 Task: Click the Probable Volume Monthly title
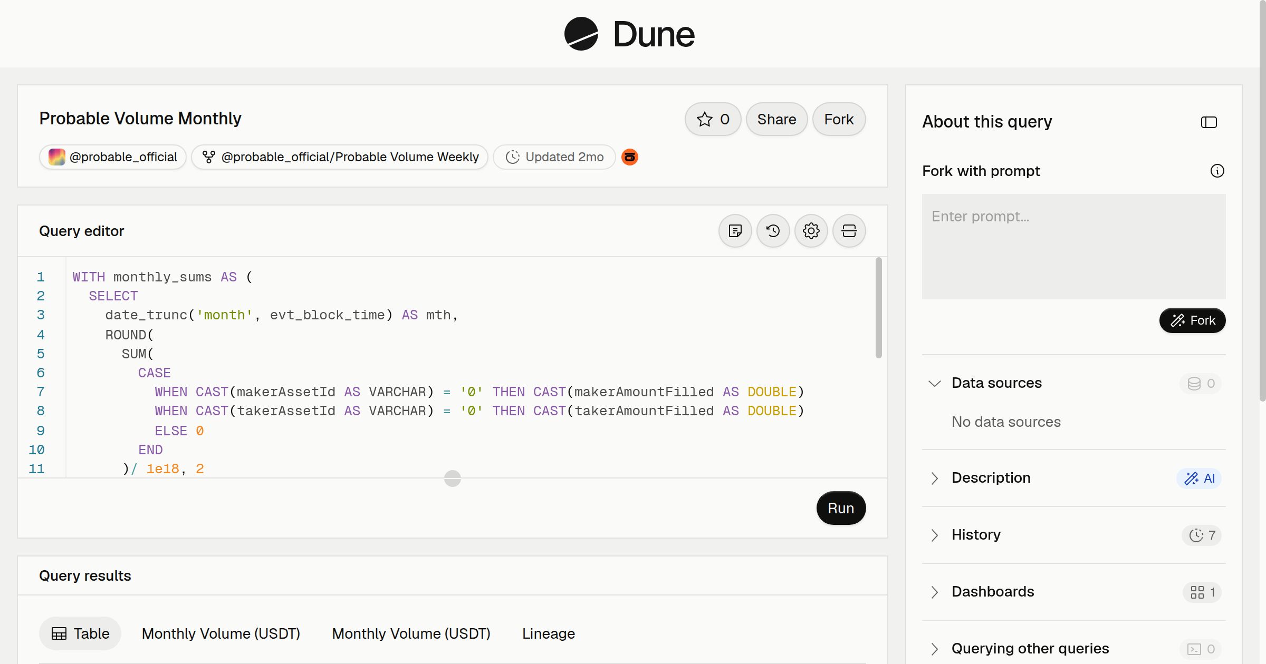pyautogui.click(x=140, y=119)
